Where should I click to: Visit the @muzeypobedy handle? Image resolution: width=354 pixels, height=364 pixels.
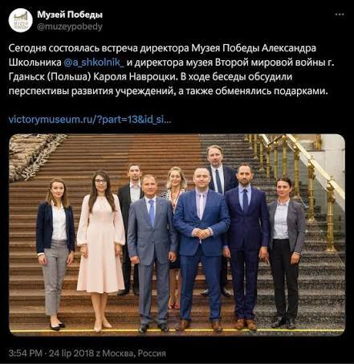tap(70, 27)
